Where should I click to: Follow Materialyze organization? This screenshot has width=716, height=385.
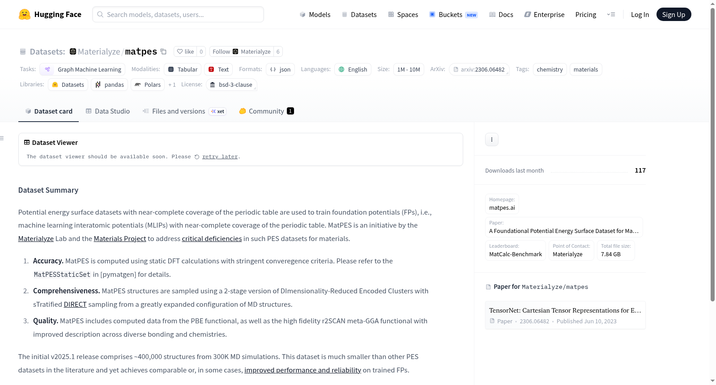[241, 51]
